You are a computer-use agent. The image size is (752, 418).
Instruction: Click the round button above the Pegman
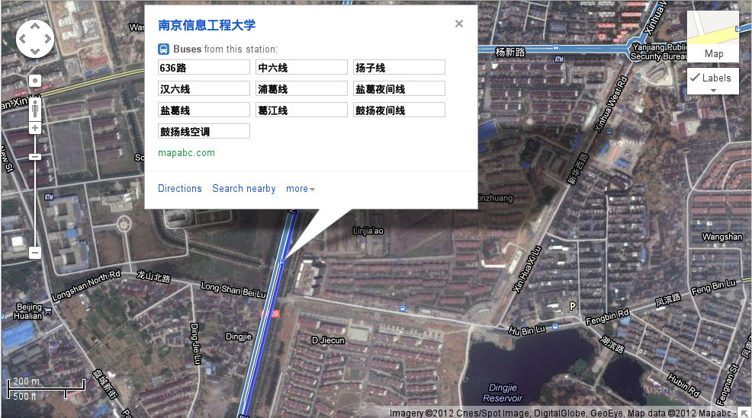[35, 81]
